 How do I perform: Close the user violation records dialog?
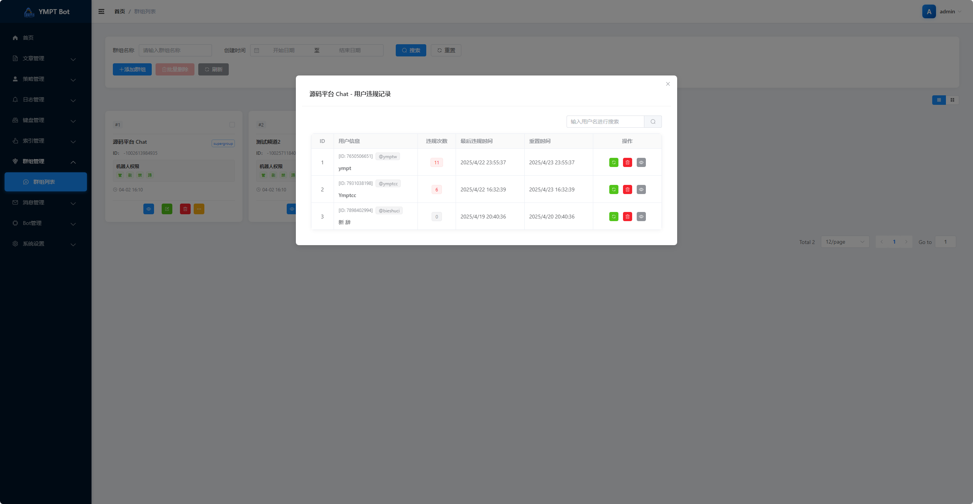click(668, 84)
